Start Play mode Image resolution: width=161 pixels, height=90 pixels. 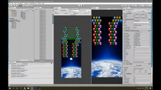[78, 5]
